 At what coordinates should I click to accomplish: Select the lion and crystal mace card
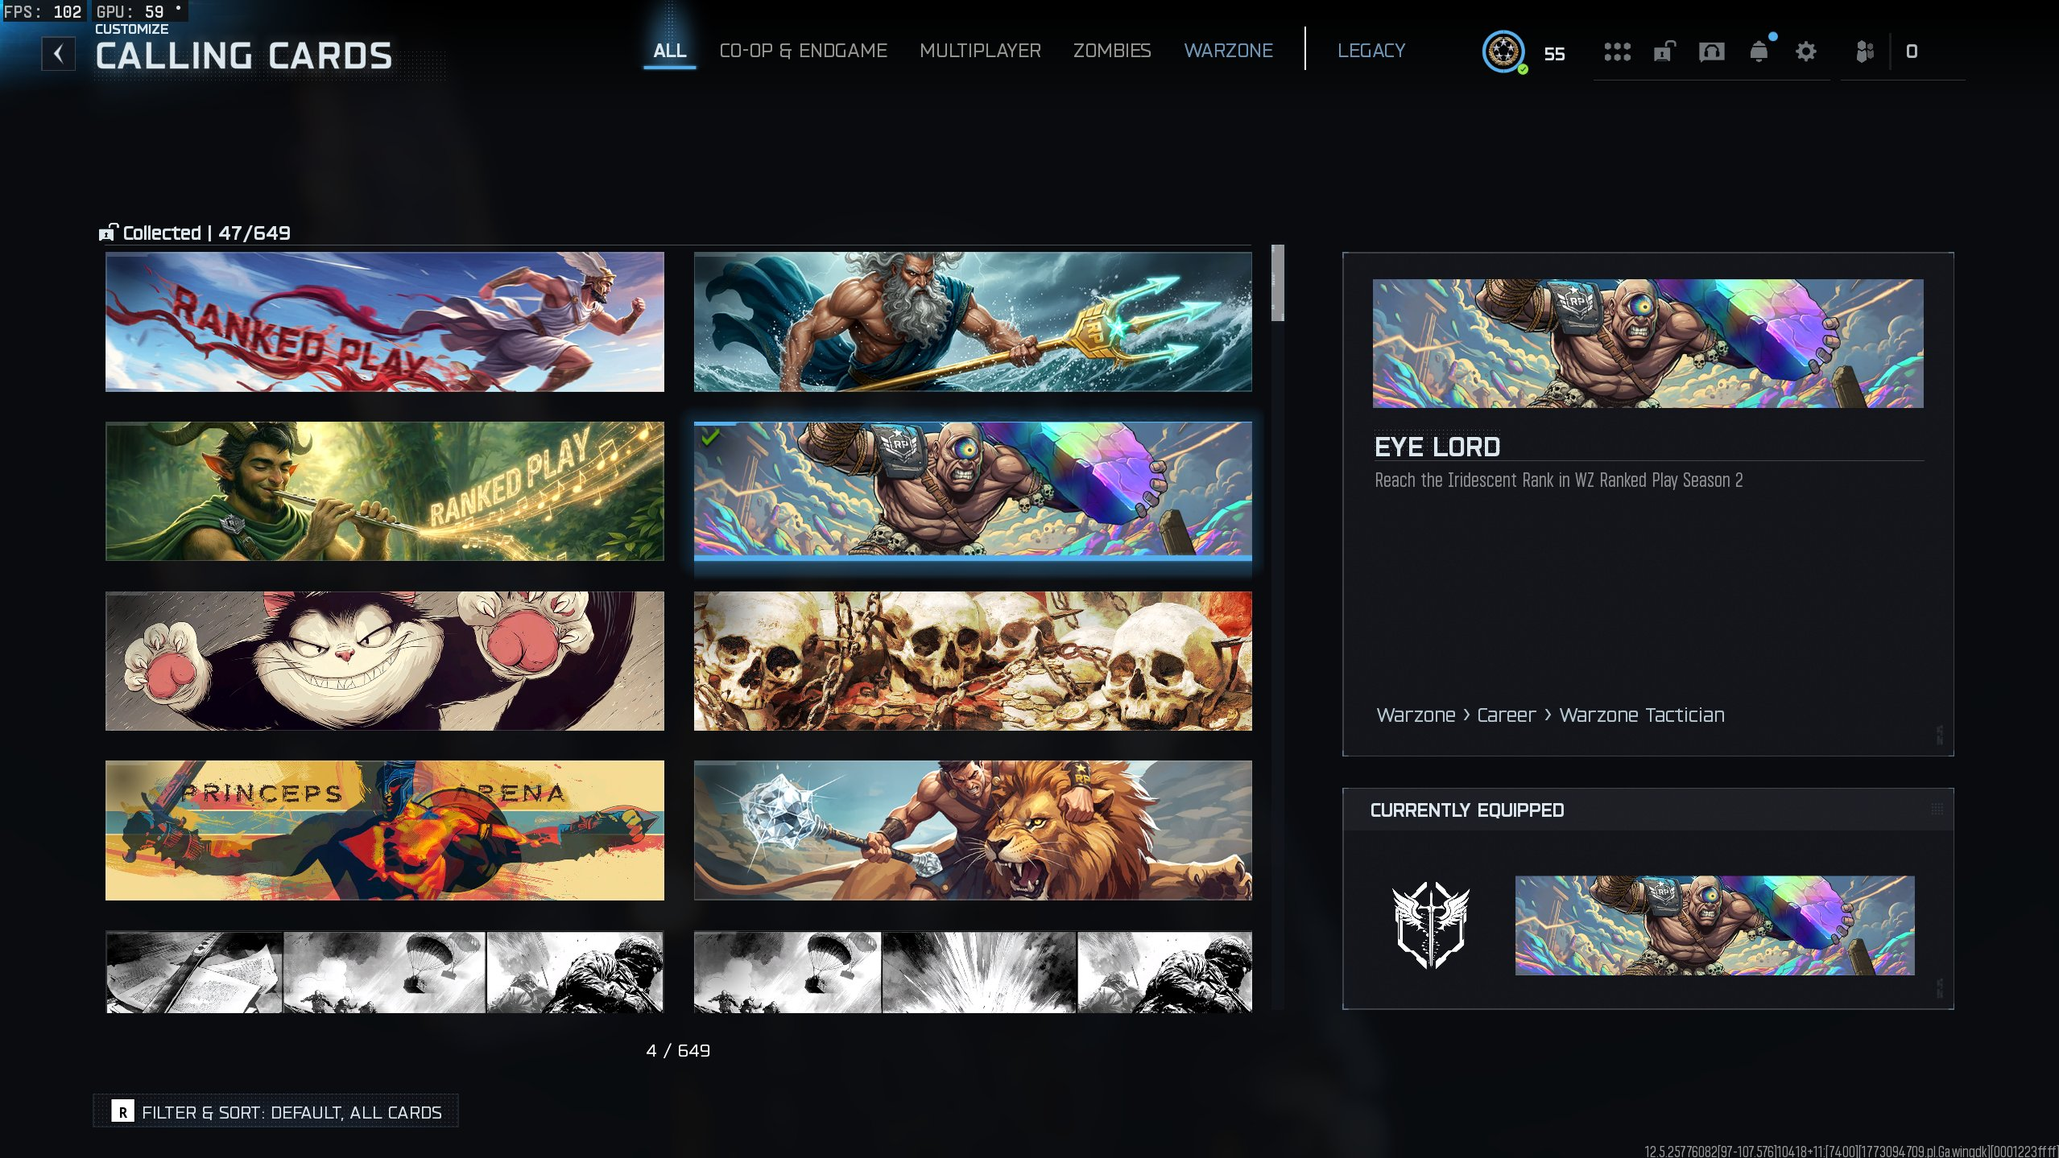pyautogui.click(x=973, y=830)
